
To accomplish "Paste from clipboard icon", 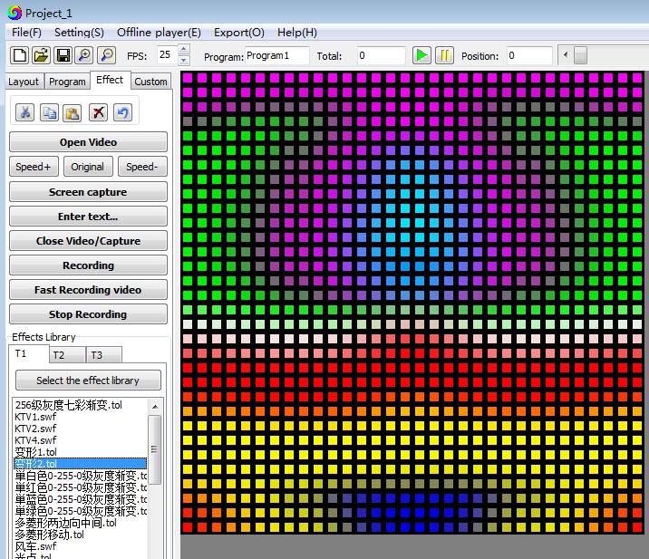I will coord(73,112).
